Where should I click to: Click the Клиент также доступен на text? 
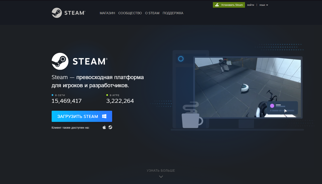pyautogui.click(x=70, y=128)
